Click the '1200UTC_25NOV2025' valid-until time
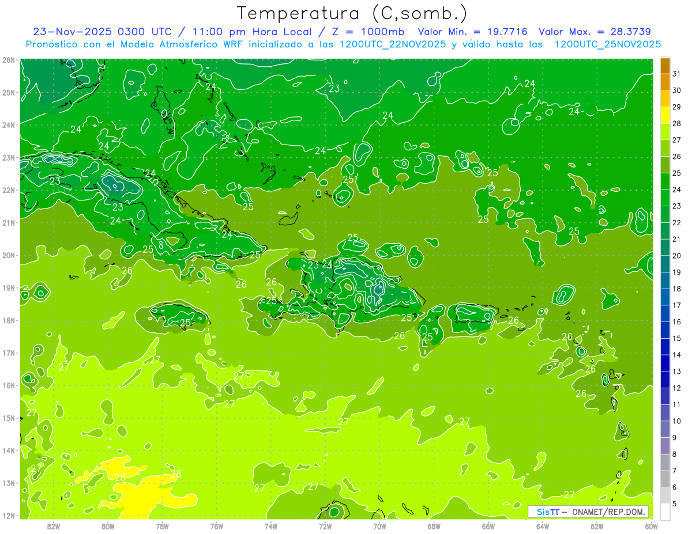692x534 pixels. click(x=607, y=44)
